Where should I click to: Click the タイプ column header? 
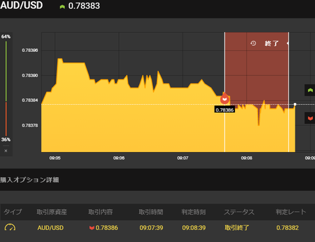point(13,212)
